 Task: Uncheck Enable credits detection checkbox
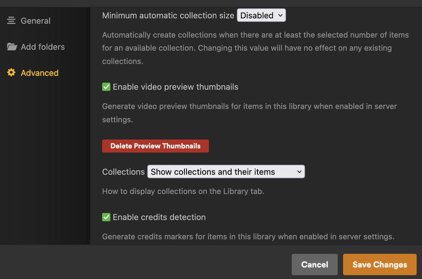[106, 217]
